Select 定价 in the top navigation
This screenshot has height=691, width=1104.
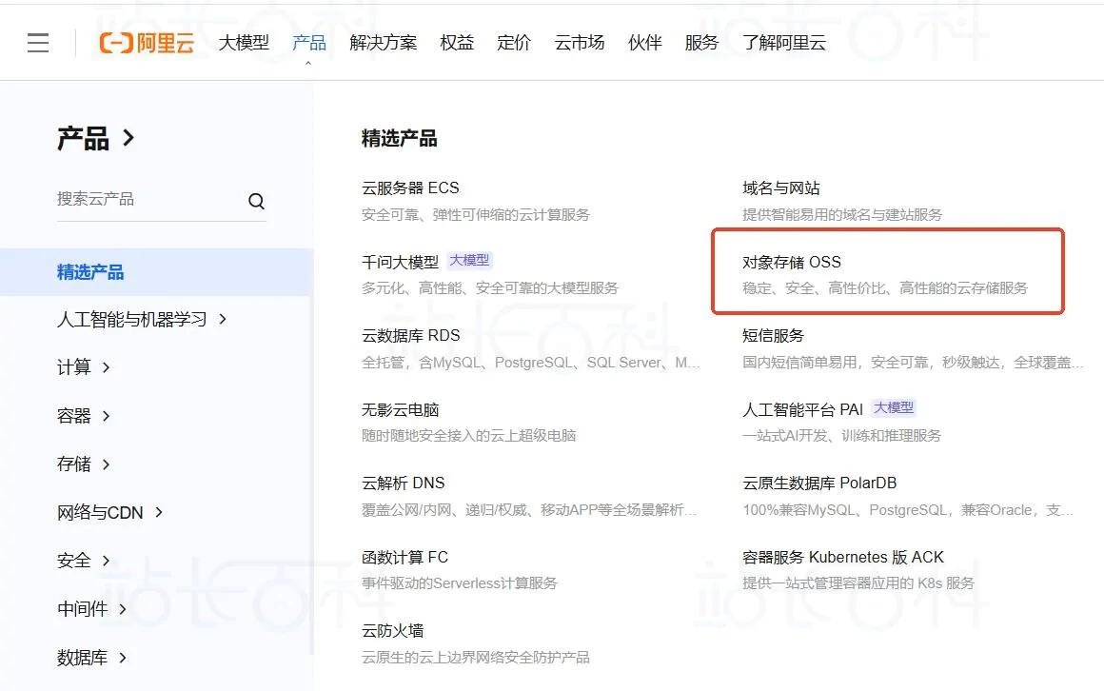514,42
